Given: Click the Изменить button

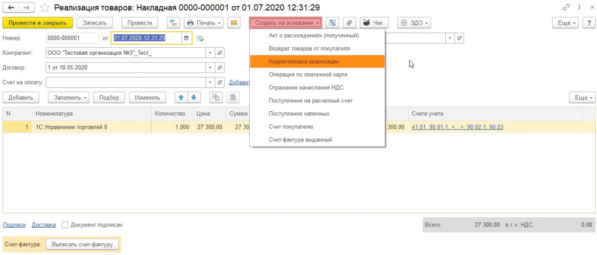Looking at the screenshot, I should (147, 97).
